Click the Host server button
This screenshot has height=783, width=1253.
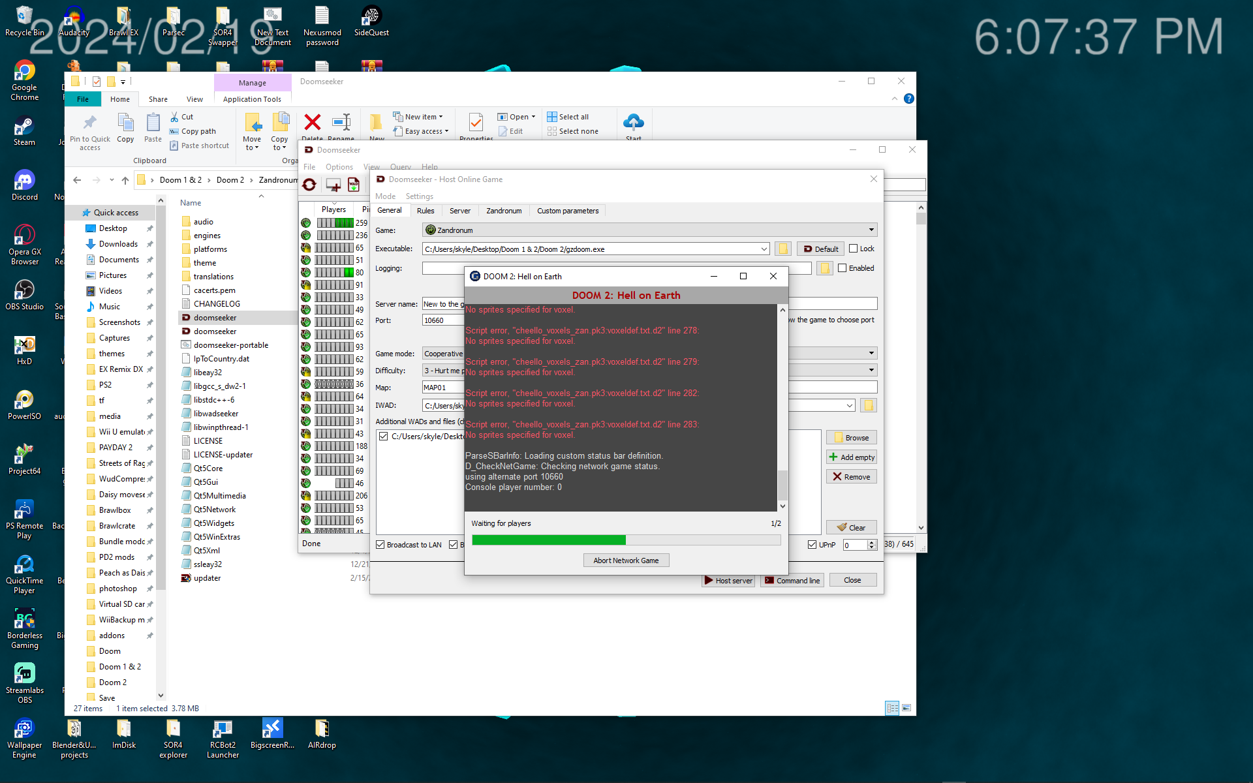pyautogui.click(x=728, y=581)
